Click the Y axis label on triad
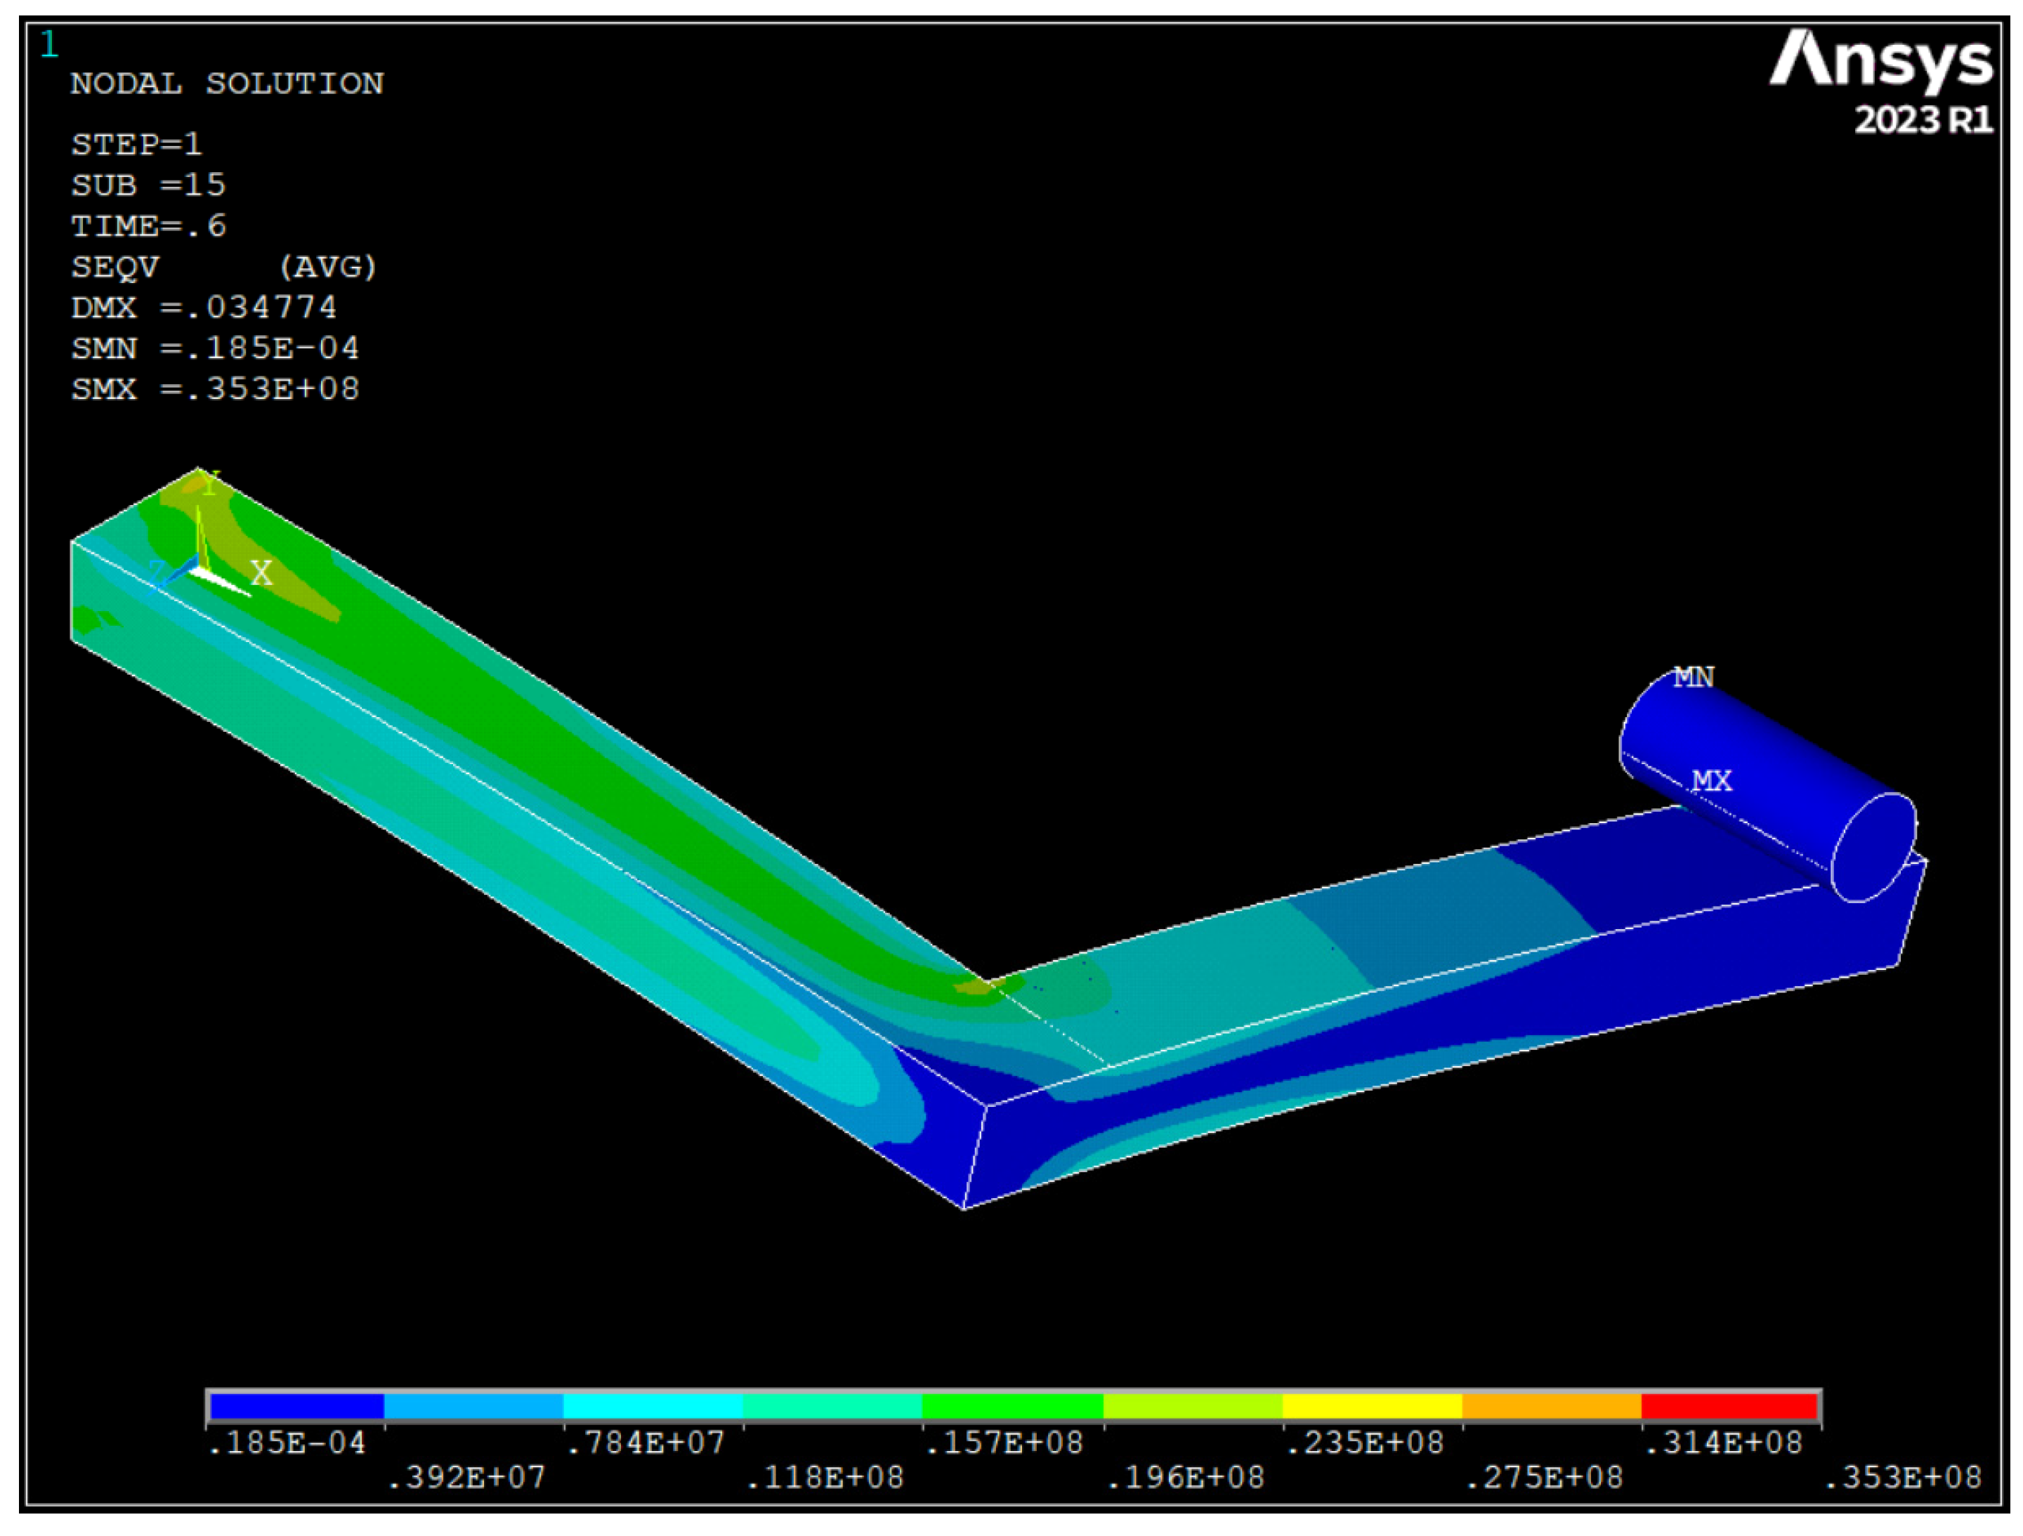Screen dimensions: 2023x1536 [210, 484]
